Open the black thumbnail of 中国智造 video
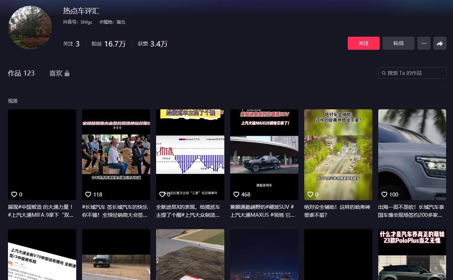Screen dimensions: 453x280 point(42,155)
